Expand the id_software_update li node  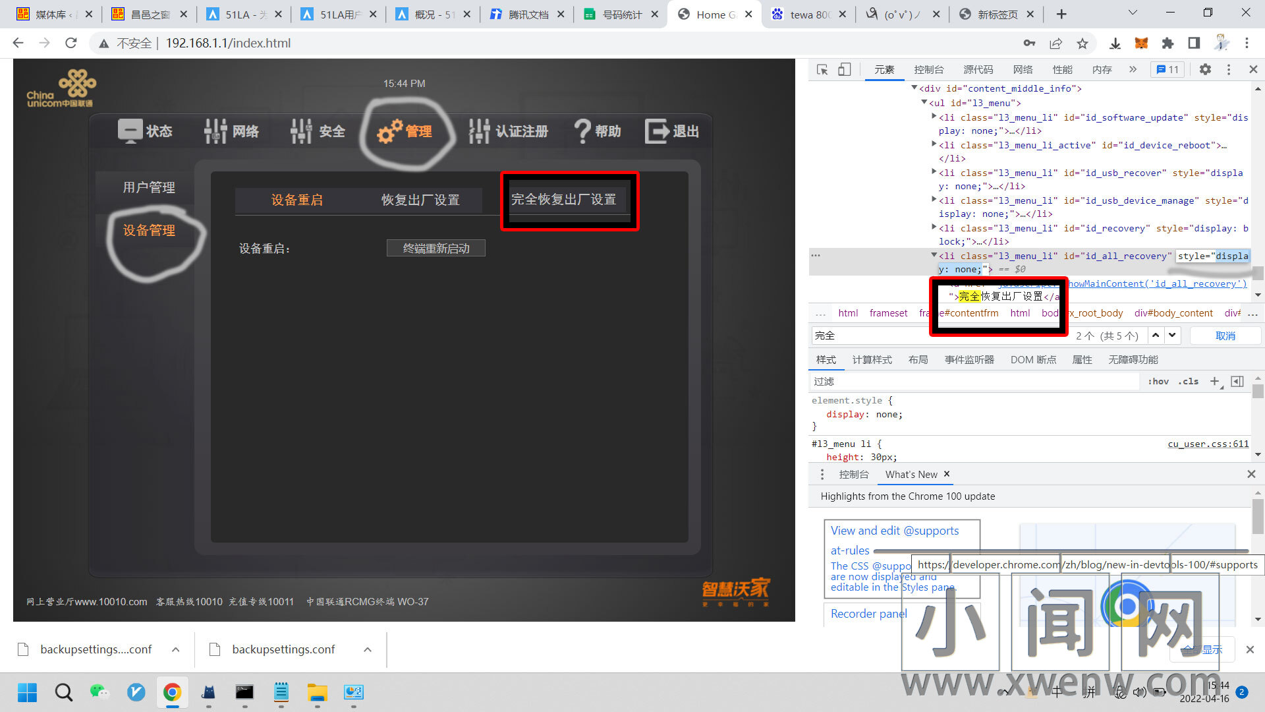[934, 117]
